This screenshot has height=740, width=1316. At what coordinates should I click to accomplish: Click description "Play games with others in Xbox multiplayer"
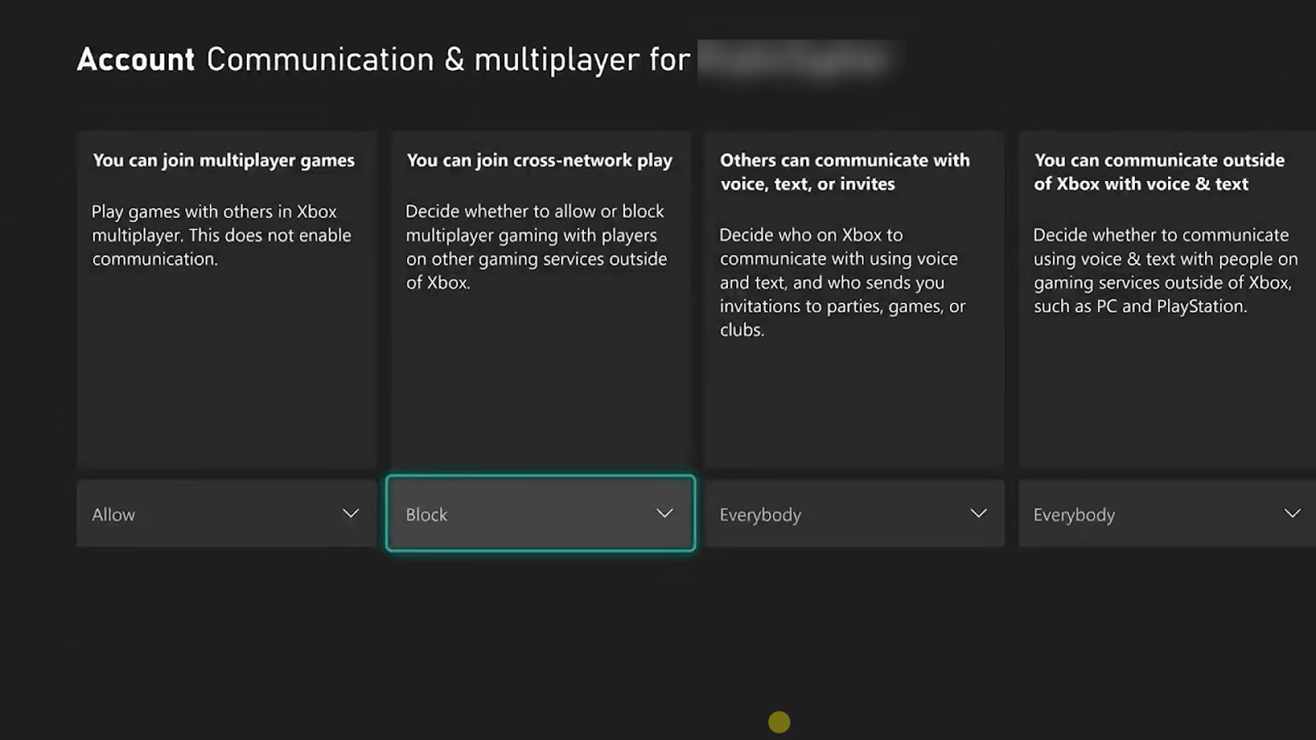click(221, 235)
